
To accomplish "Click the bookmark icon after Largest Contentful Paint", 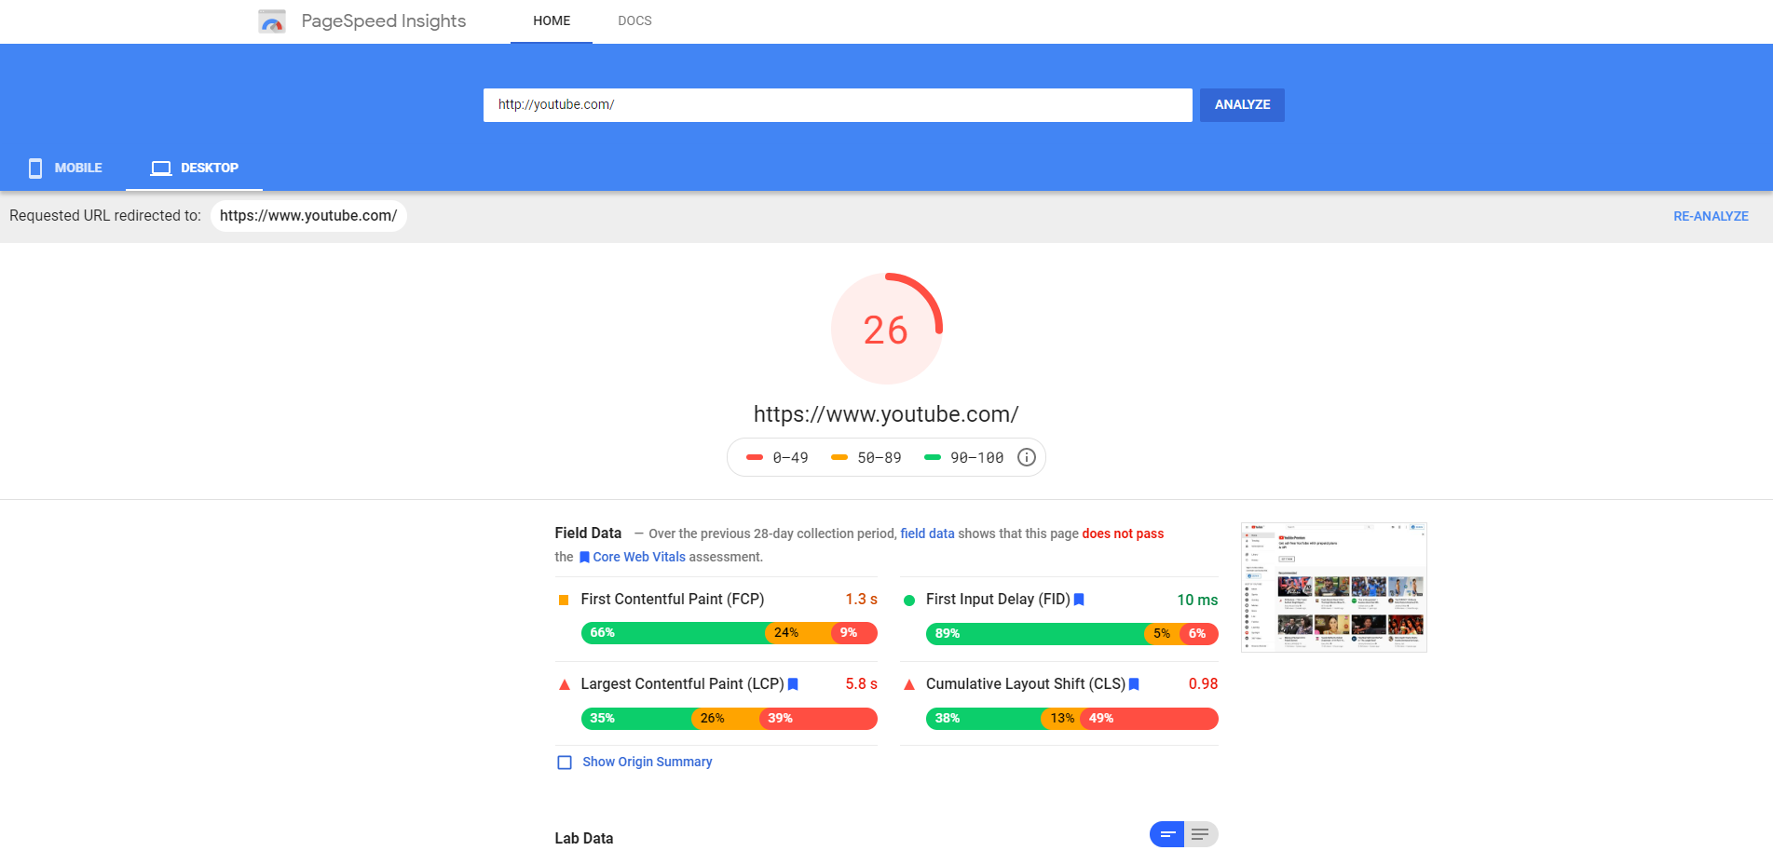I will pyautogui.click(x=793, y=684).
